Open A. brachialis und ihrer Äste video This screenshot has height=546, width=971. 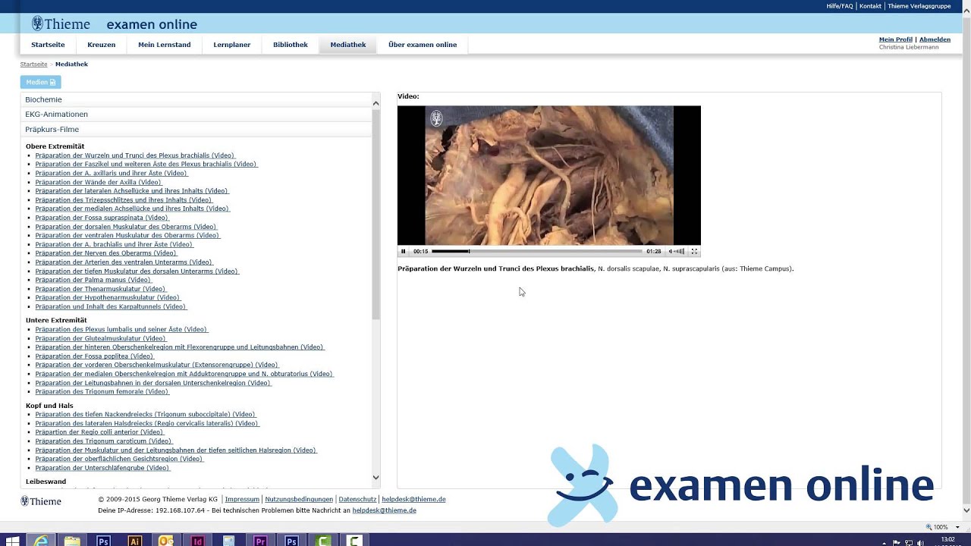pyautogui.click(x=115, y=245)
